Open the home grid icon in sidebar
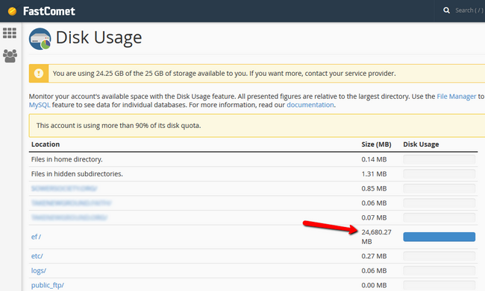Screen dimensions: 485x291 pos(10,33)
